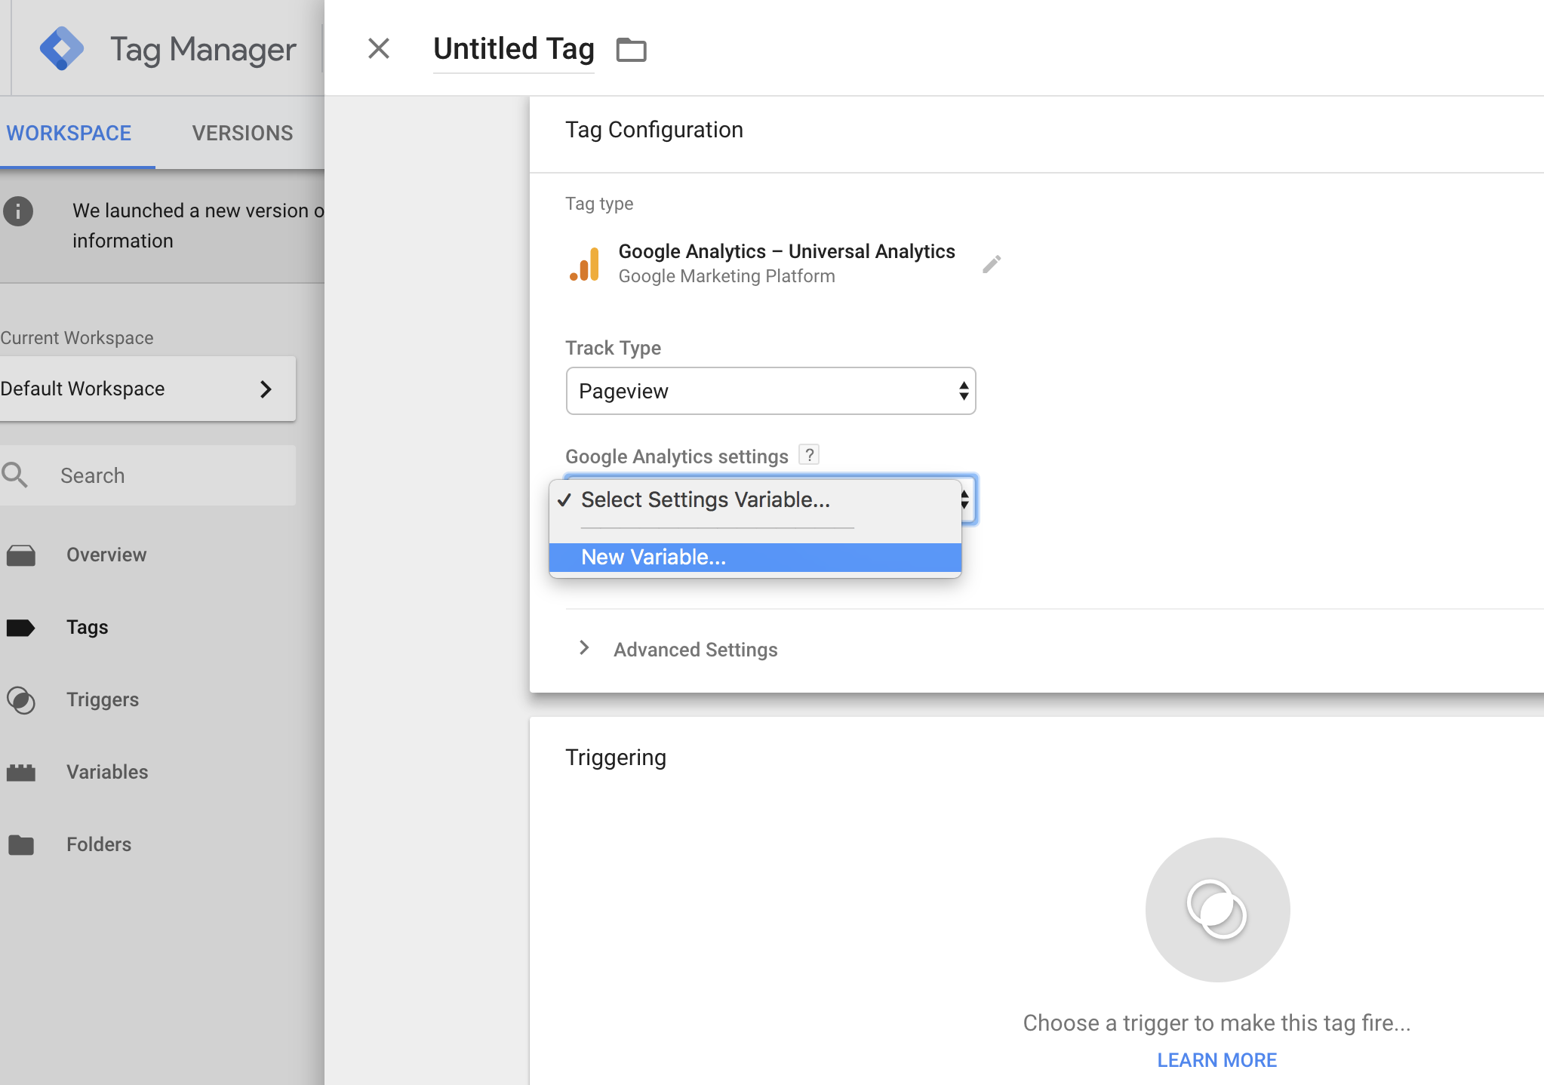Open Triggers in the sidebar
This screenshot has width=1544, height=1085.
[103, 699]
